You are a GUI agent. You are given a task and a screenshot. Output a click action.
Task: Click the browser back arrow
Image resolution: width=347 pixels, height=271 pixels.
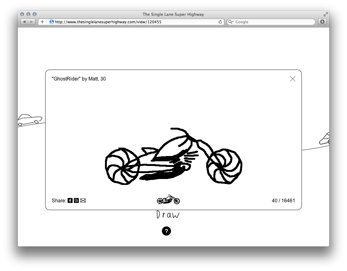click(x=24, y=22)
